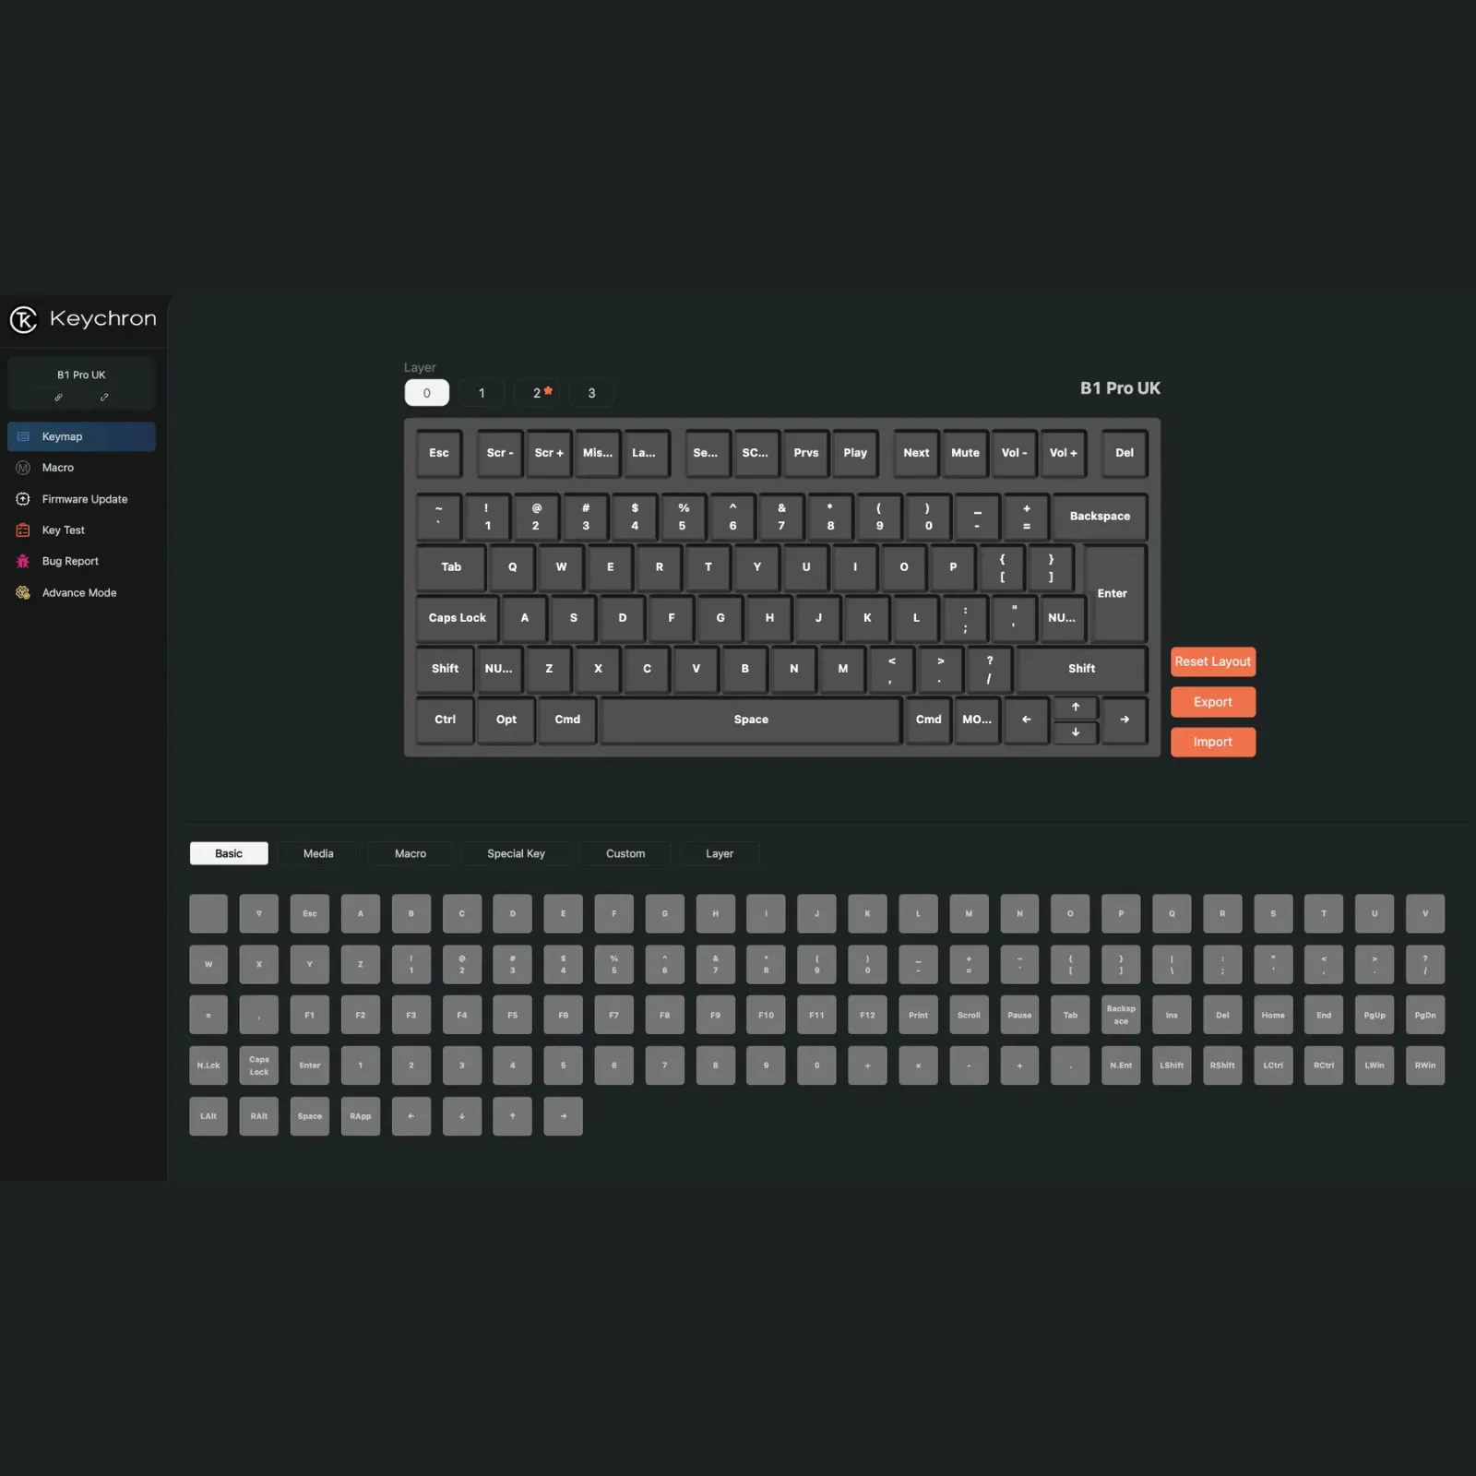The image size is (1476, 1476).
Task: Switch to the Special Key tab
Action: 516,853
